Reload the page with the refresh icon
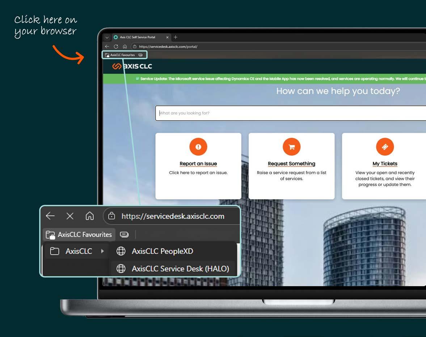 pyautogui.click(x=116, y=46)
